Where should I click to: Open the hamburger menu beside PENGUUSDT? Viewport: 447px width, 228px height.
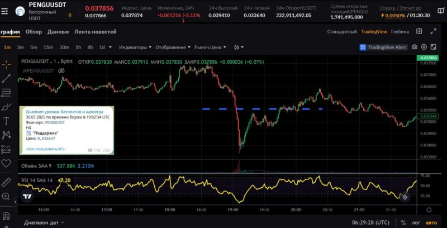pyautogui.click(x=4, y=12)
